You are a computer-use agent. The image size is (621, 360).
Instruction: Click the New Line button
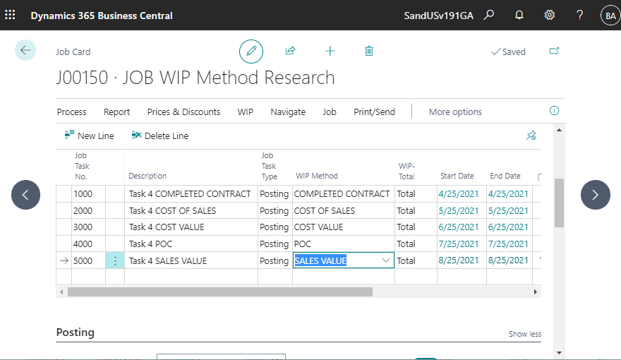point(89,136)
